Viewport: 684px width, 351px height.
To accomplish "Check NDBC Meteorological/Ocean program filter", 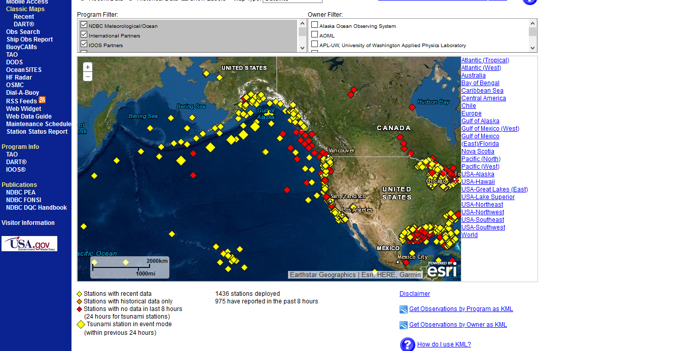I will tap(84, 25).
